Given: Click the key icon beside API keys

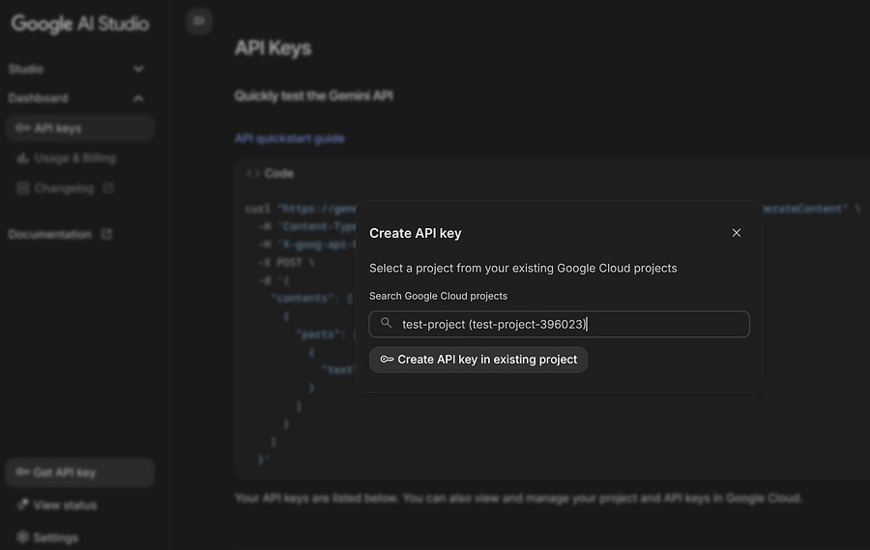Looking at the screenshot, I should [22, 129].
